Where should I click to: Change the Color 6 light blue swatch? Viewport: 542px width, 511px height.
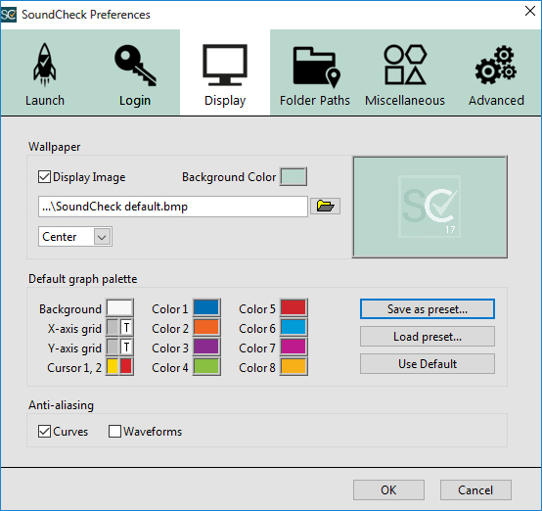pyautogui.click(x=294, y=327)
